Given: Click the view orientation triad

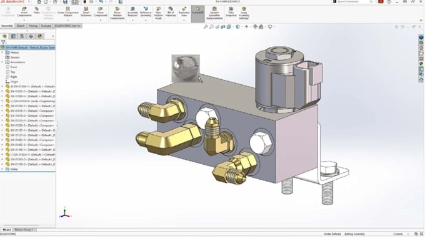Looking at the screenshot, I should (65, 213).
